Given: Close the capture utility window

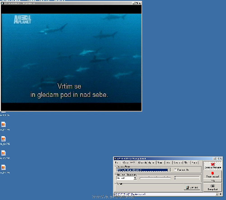Looking at the screenshot, I should [x=221, y=158].
